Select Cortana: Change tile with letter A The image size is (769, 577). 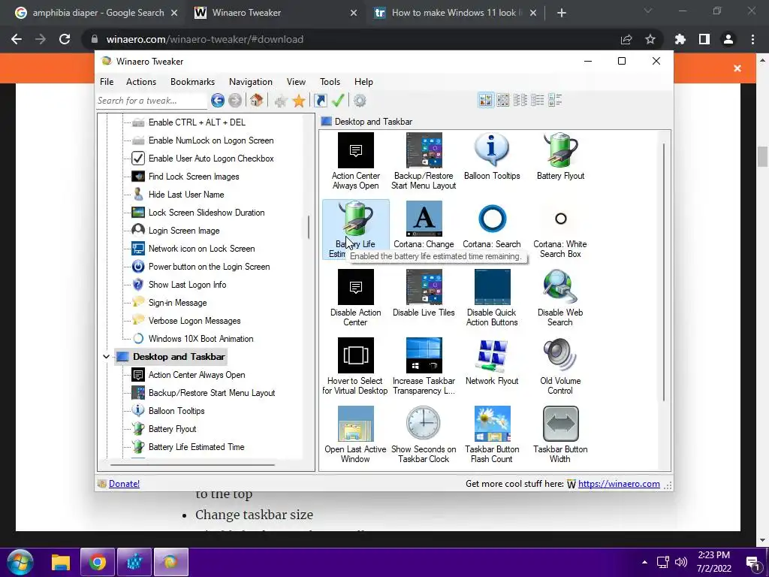tap(424, 225)
